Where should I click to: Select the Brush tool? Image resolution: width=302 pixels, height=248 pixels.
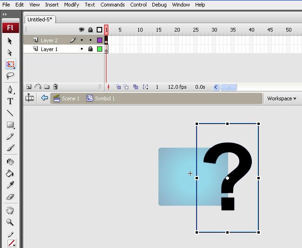10,148
